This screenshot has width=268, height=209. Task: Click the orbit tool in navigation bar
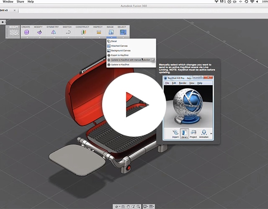(x=117, y=206)
